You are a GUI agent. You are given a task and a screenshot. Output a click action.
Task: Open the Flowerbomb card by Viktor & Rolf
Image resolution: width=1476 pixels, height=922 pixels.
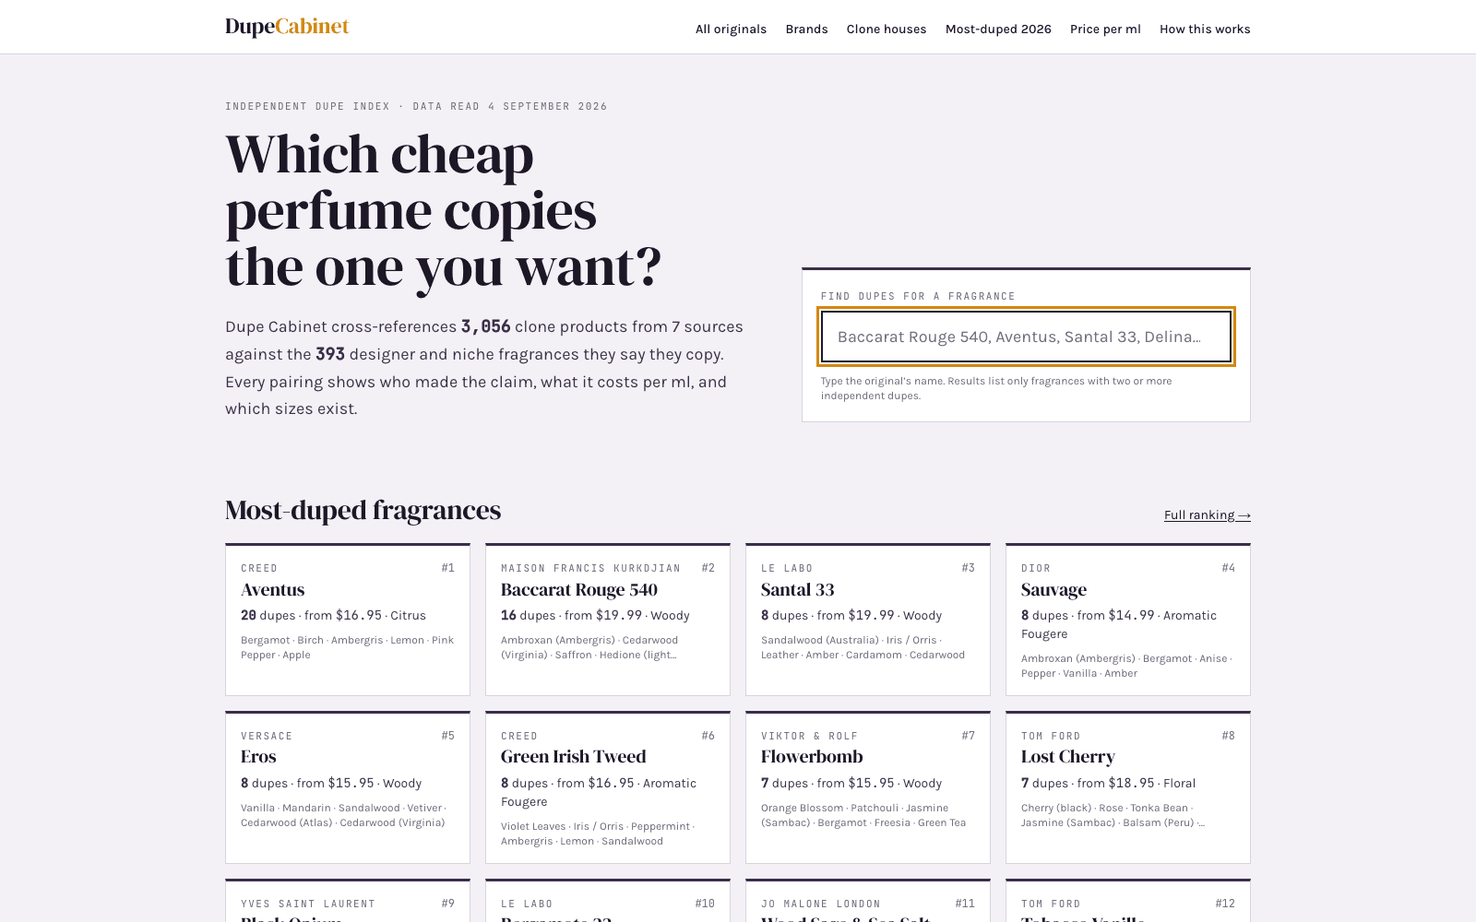pos(868,787)
